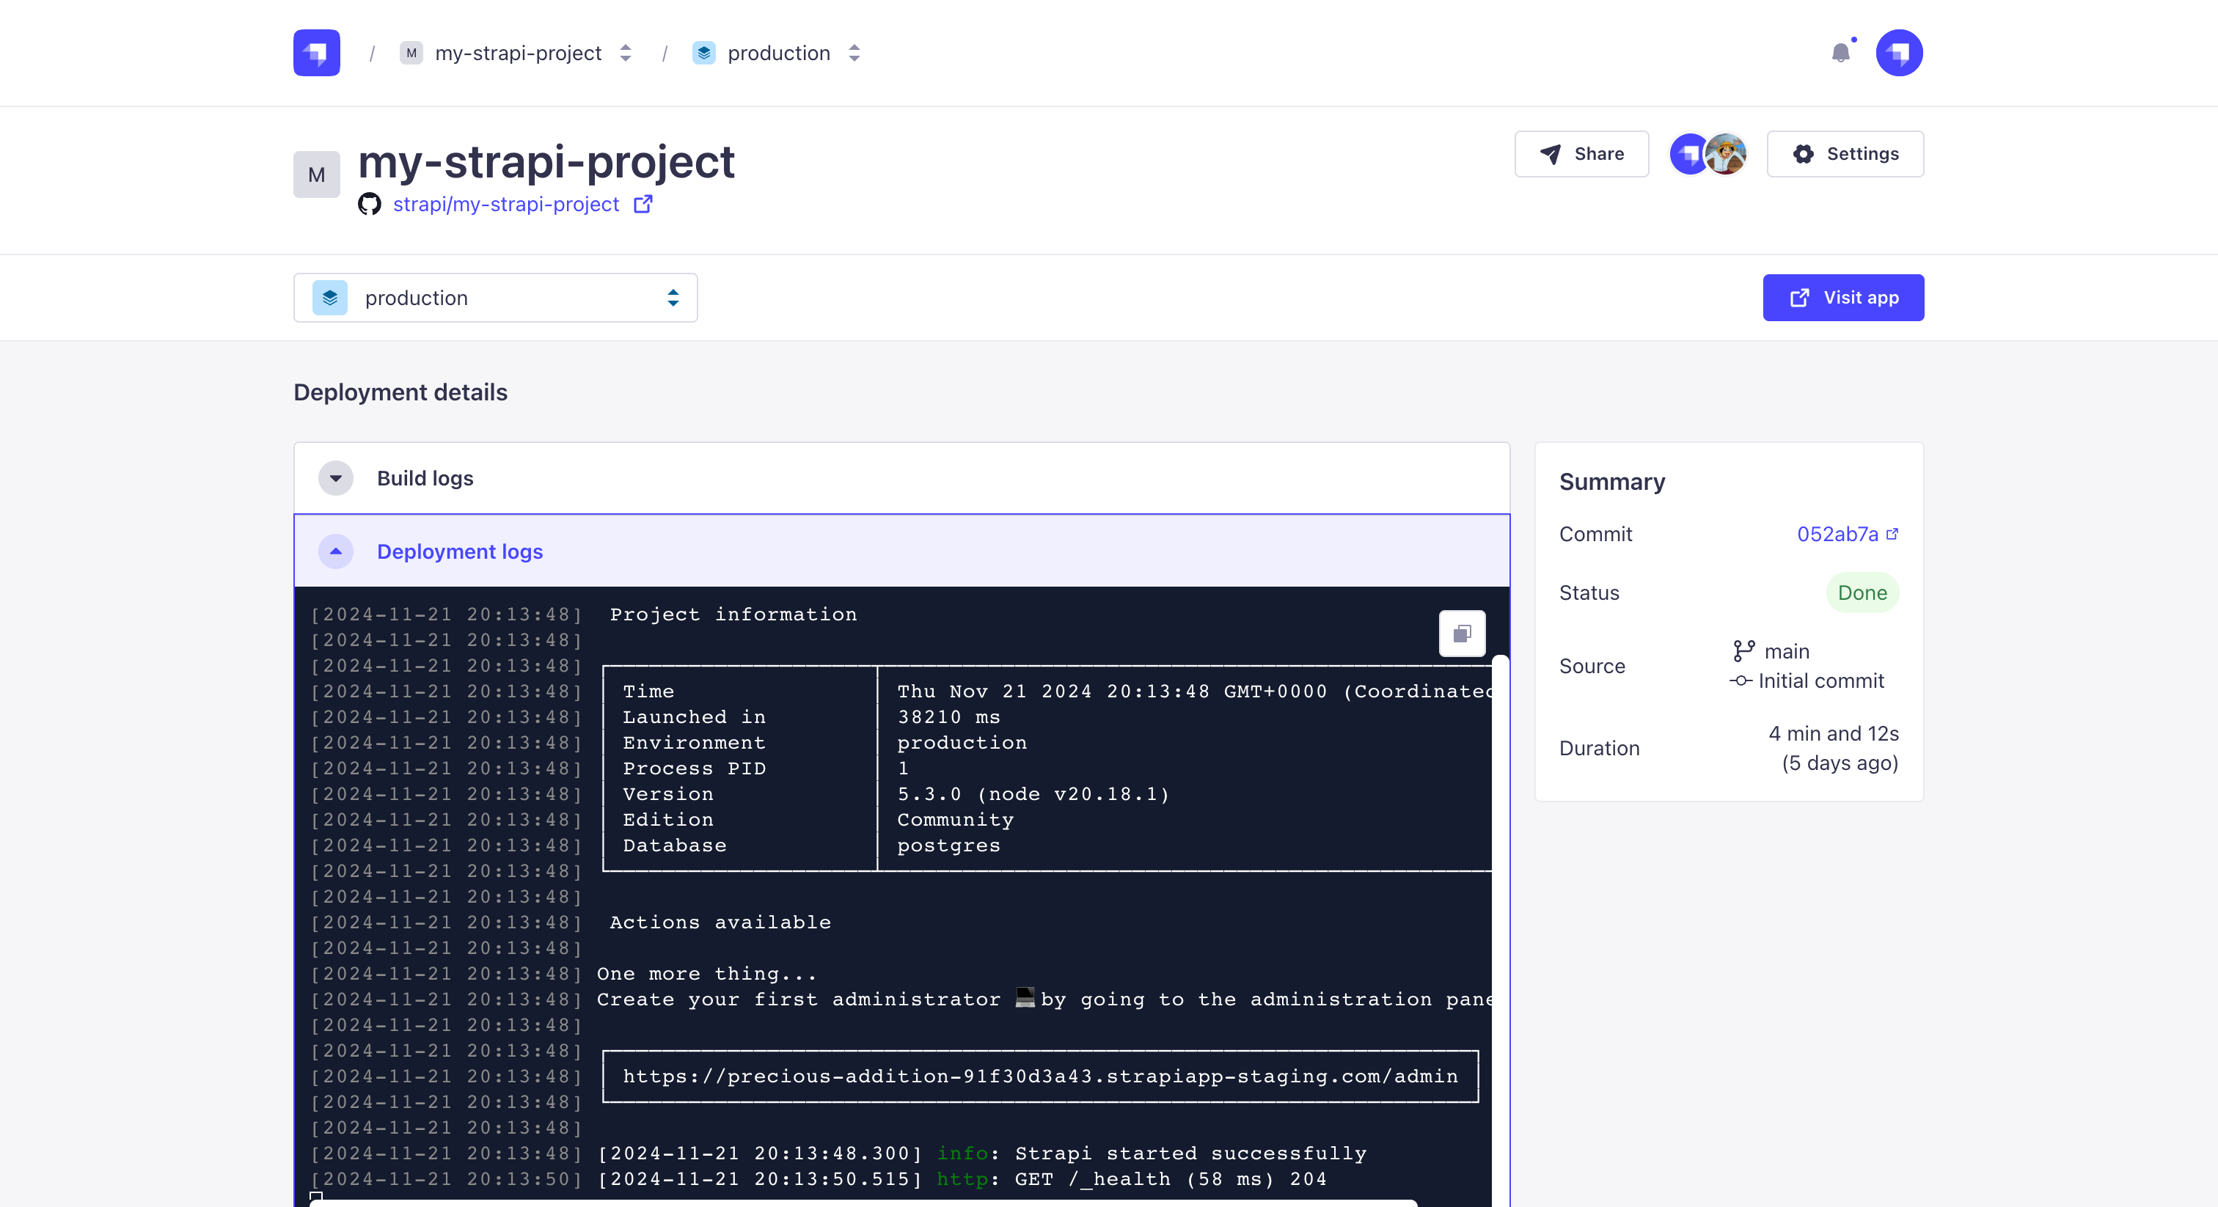Open strapi/my-strapi-project repository link
This screenshot has height=1207, width=2218.
pyautogui.click(x=505, y=204)
